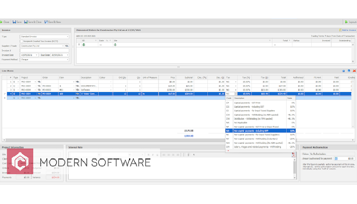Click the item lookup icon in line row 3
The width and height of the screenshot is (357, 204).
(x=77, y=90)
